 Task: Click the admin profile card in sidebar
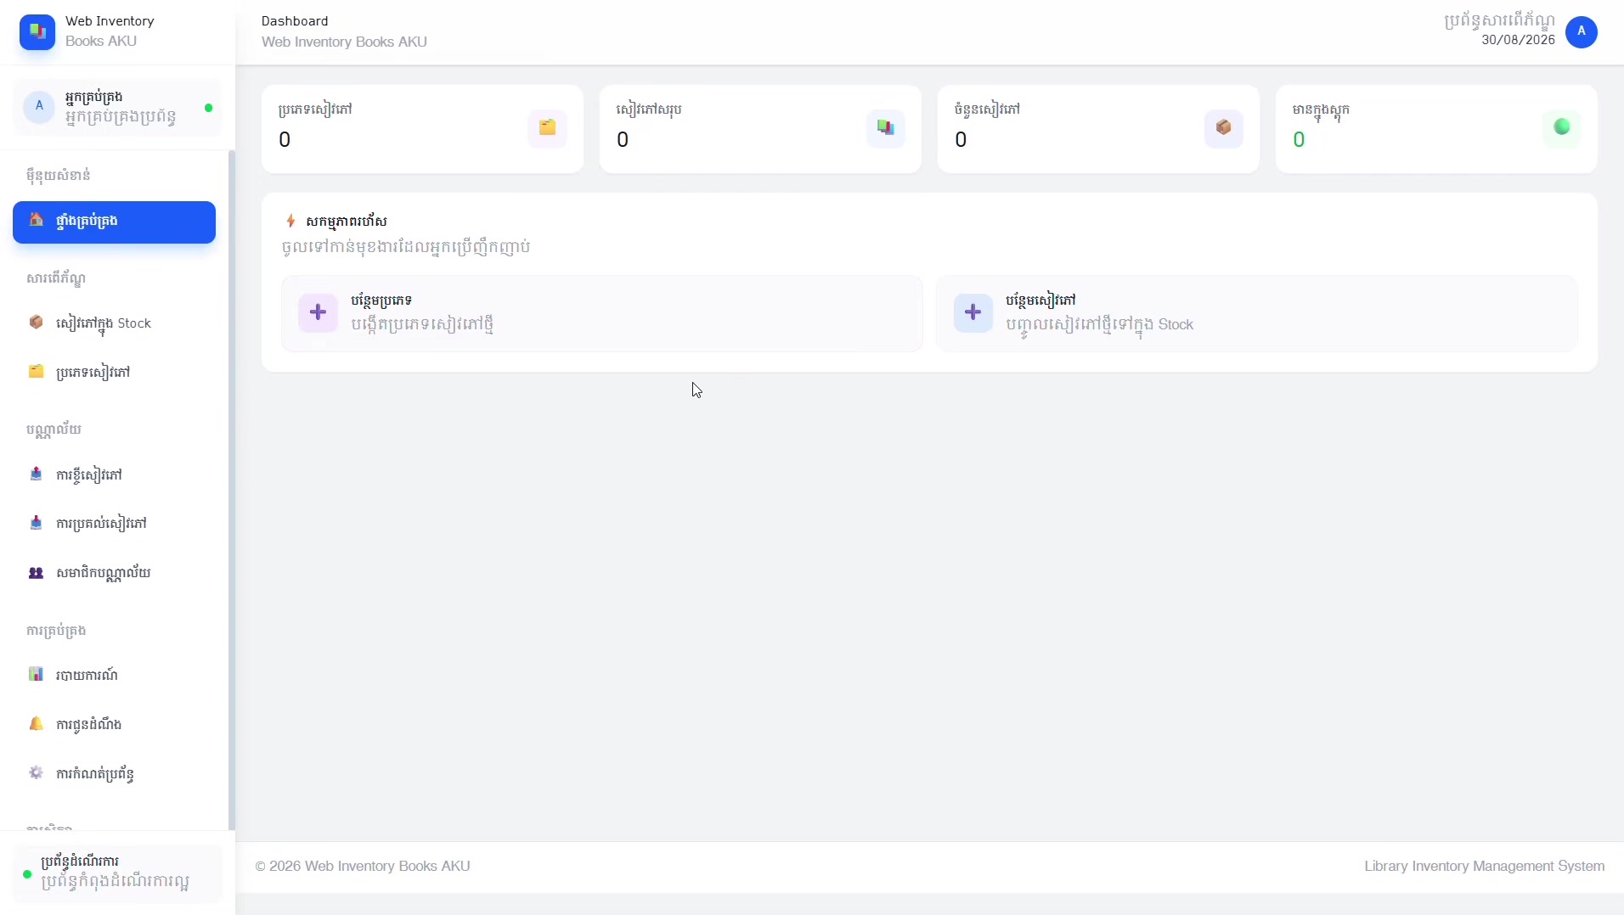click(x=117, y=107)
